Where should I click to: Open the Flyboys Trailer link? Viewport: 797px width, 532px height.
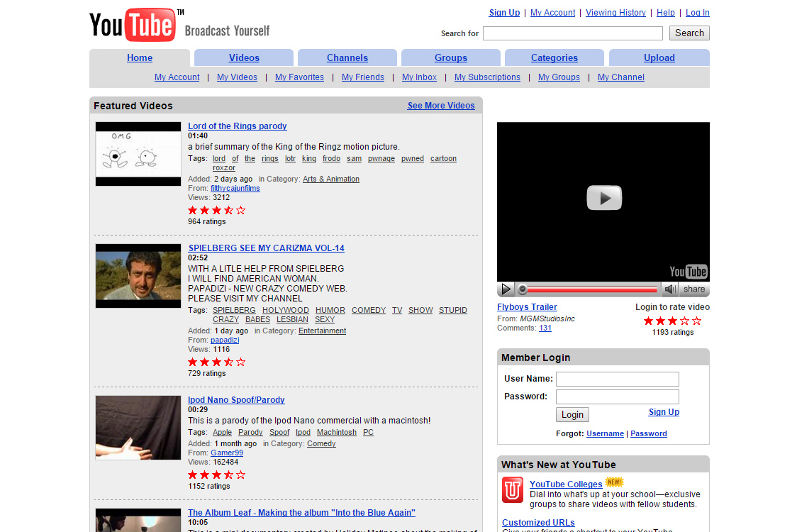527,306
